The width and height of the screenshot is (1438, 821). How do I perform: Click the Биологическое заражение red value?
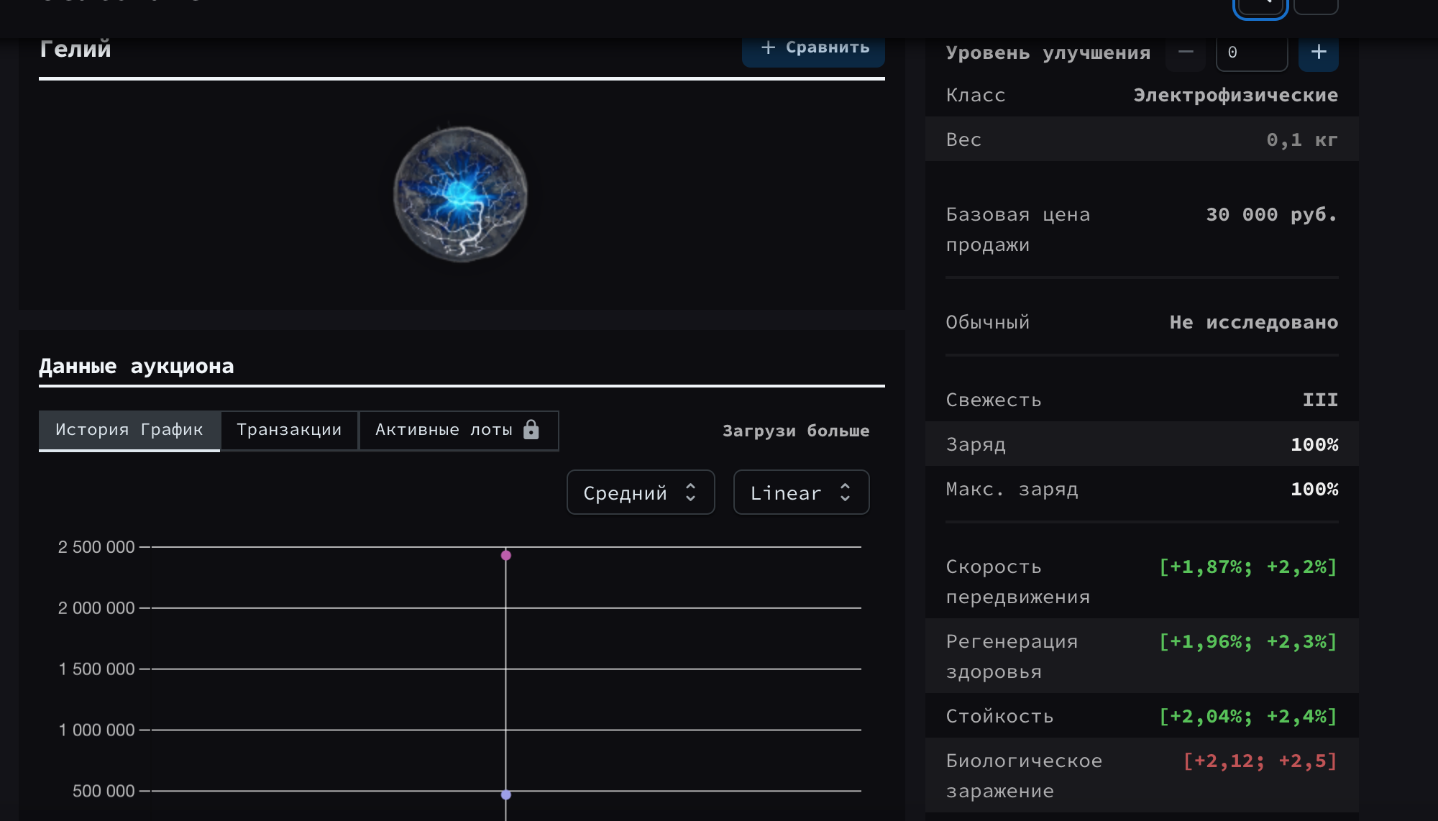point(1260,761)
